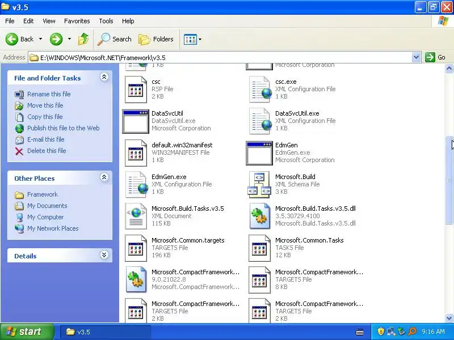Click Publish this file to the Web
The image size is (454, 340).
(64, 128)
